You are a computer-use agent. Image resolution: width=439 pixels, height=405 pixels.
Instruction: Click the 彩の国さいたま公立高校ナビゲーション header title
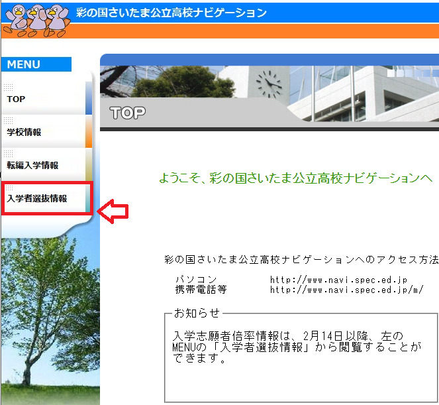pos(171,13)
